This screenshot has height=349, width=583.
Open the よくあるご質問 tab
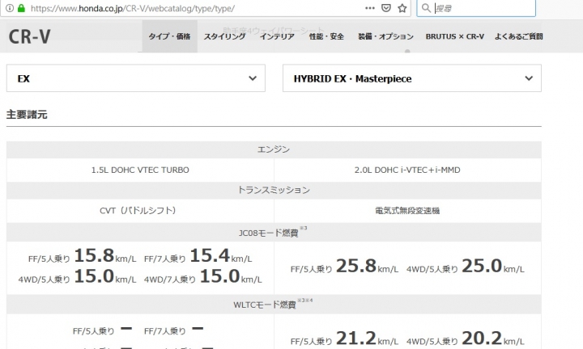[519, 36]
